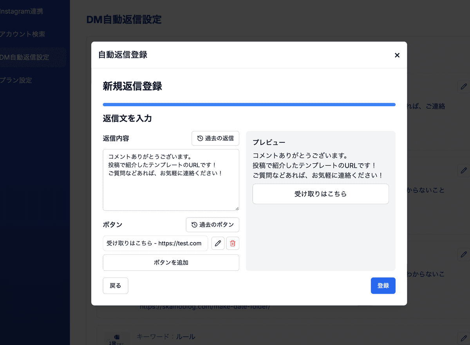Click the 新規返信登録 heading
470x345 pixels.
[x=132, y=86]
